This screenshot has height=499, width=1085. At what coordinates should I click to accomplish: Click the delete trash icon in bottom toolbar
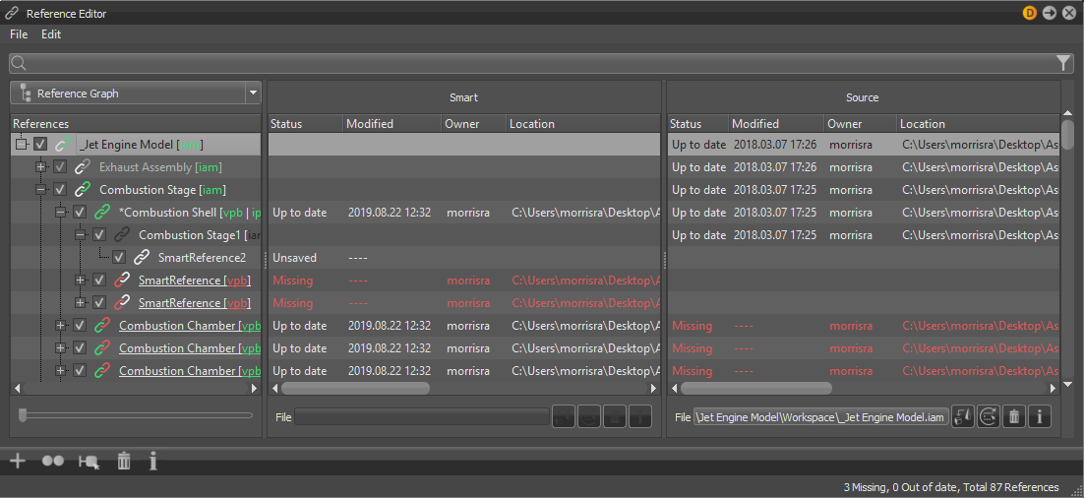coord(124,461)
